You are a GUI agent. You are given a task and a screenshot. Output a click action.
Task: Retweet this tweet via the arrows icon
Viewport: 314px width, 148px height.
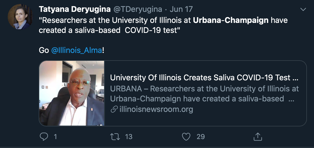pyautogui.click(x=115, y=137)
